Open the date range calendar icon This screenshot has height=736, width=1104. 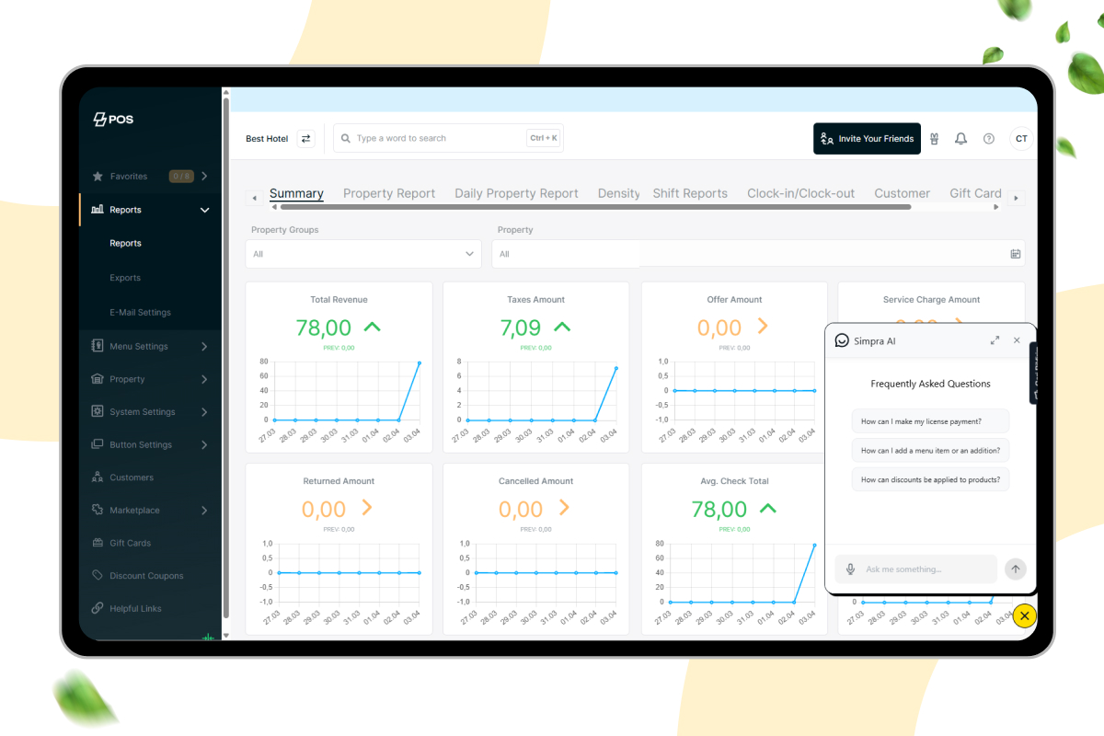1016,254
